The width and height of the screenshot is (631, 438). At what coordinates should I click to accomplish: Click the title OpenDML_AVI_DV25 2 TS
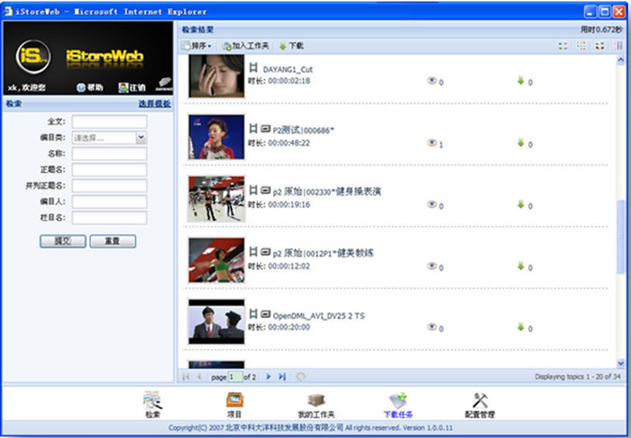click(x=319, y=316)
